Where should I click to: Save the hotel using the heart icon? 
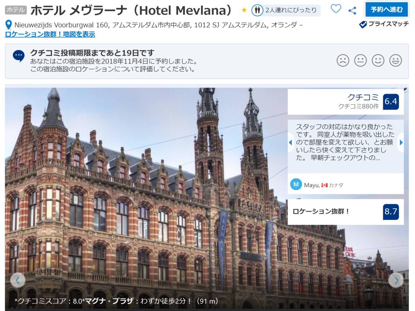pos(335,10)
